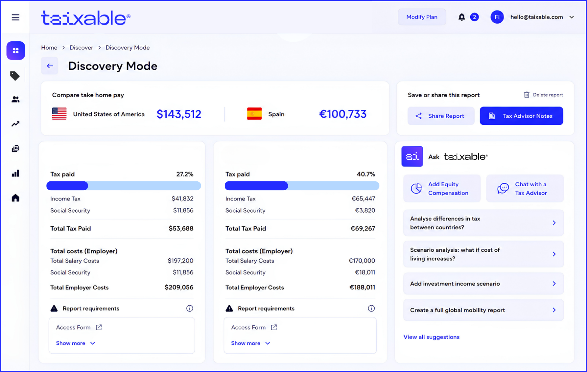Click the trash icon to delete report

click(x=527, y=95)
